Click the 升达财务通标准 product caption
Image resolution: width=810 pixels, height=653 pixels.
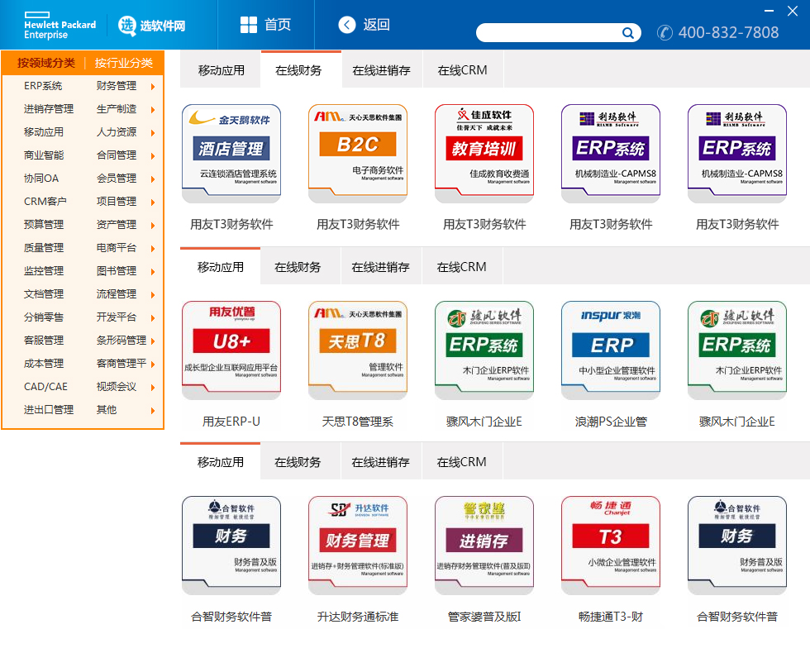tap(358, 617)
